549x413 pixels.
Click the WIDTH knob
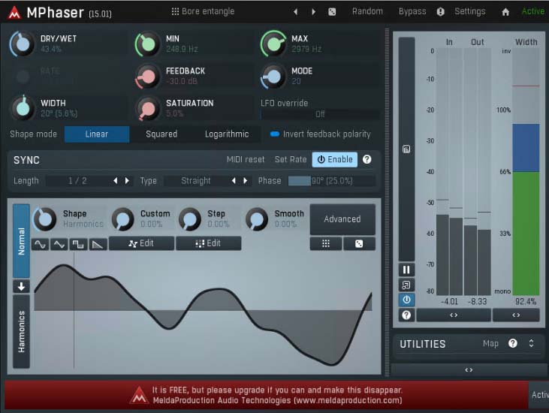23,108
